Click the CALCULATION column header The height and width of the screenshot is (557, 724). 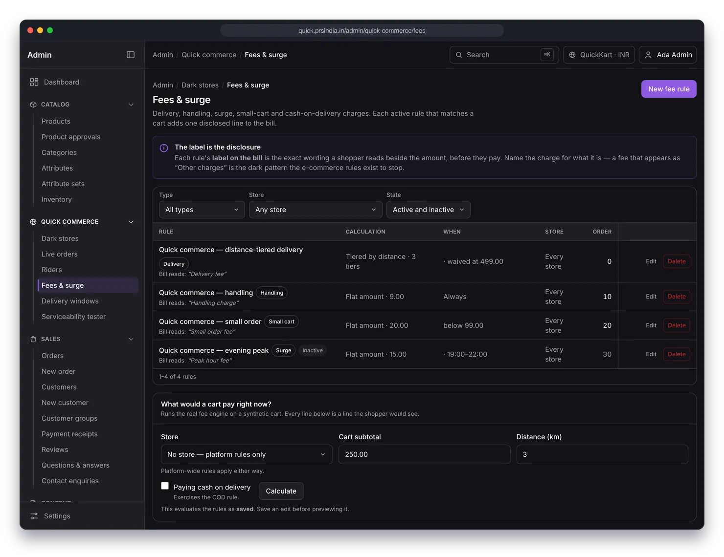coord(365,232)
